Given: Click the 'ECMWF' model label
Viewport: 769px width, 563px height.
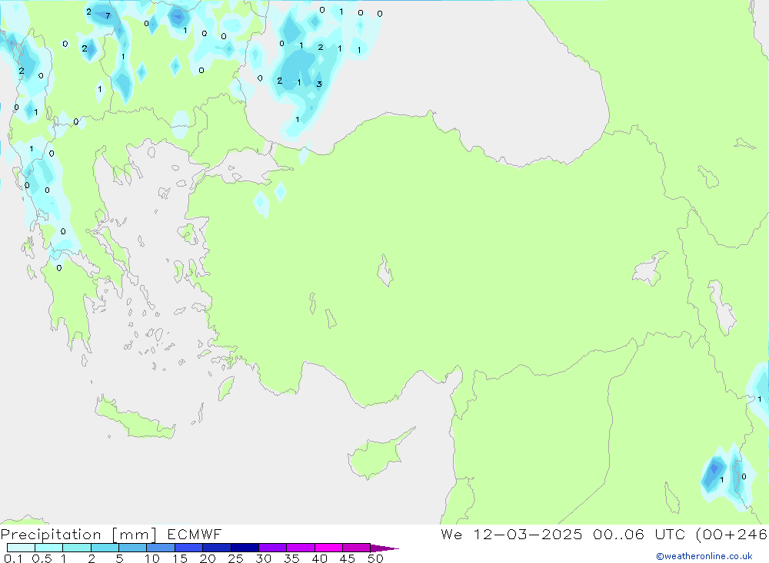Looking at the screenshot, I should click(195, 535).
